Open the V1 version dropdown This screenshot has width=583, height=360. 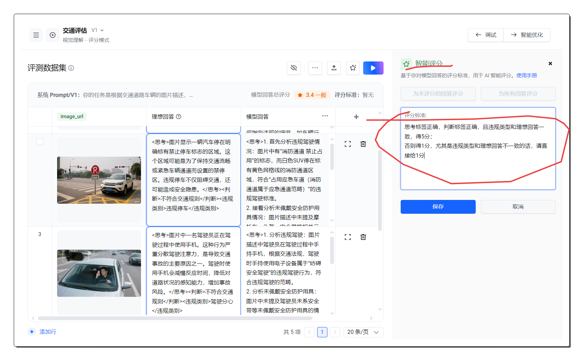click(98, 30)
